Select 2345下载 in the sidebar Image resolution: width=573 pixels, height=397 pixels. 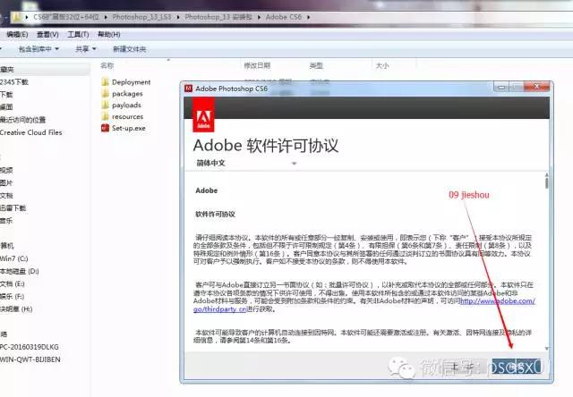pos(14,81)
